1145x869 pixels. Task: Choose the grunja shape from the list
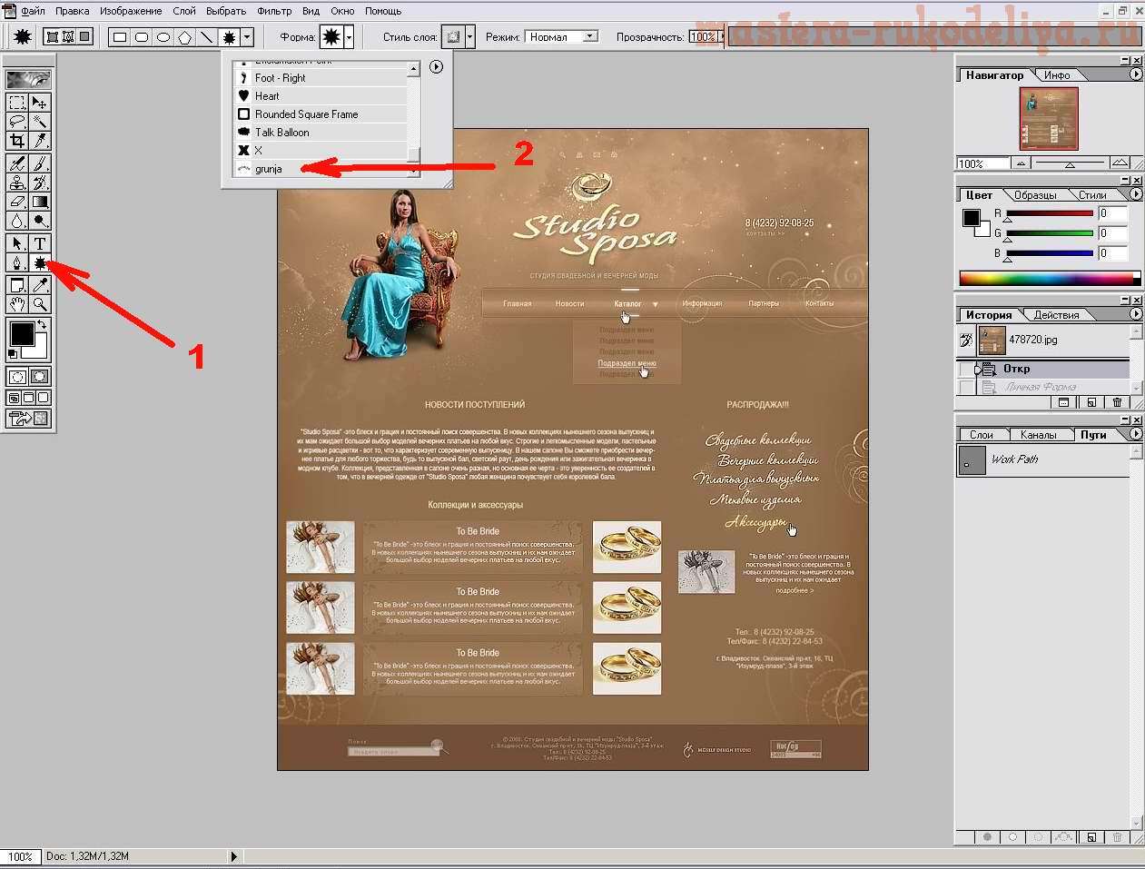(x=321, y=169)
